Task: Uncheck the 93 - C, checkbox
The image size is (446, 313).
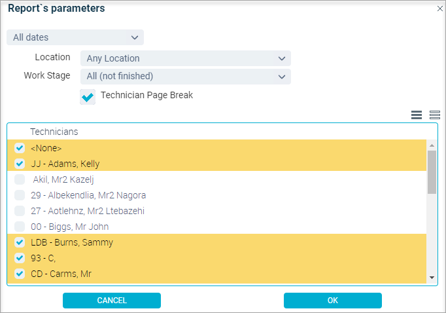Action: [x=20, y=258]
